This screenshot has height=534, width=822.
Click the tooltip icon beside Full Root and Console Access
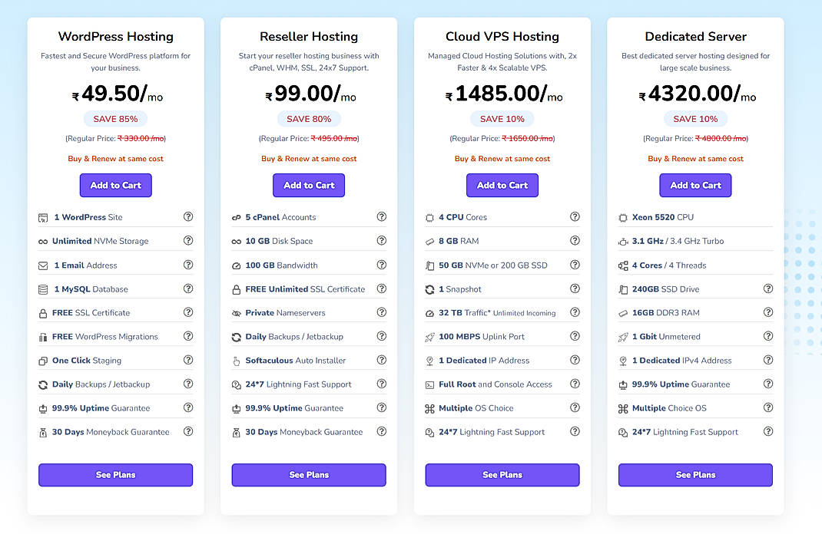click(x=575, y=384)
